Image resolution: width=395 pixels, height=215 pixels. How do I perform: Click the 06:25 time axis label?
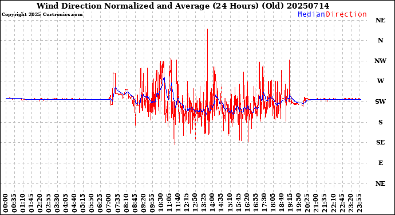click(101, 203)
